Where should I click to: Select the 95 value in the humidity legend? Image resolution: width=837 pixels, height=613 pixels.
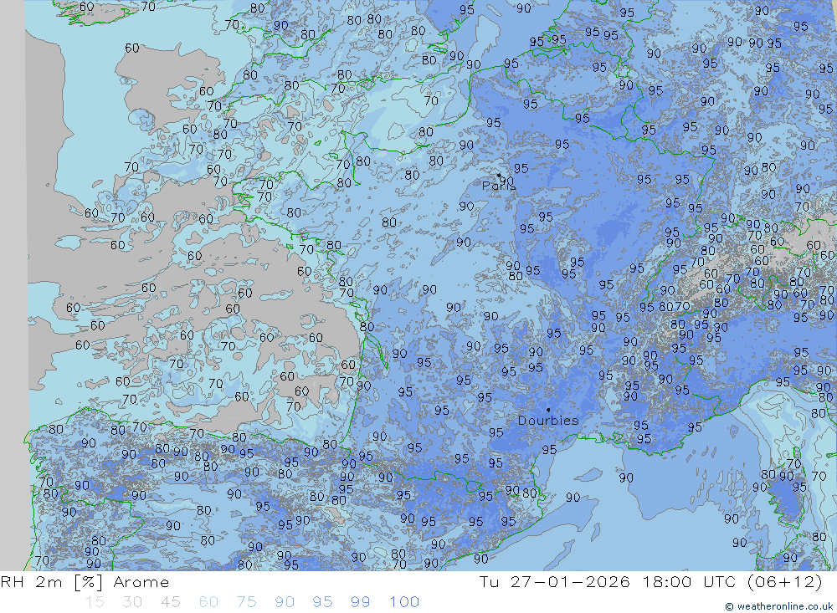322,602
